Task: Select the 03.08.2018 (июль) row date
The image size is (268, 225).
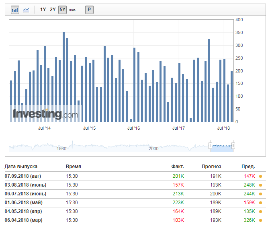Action: [25, 185]
